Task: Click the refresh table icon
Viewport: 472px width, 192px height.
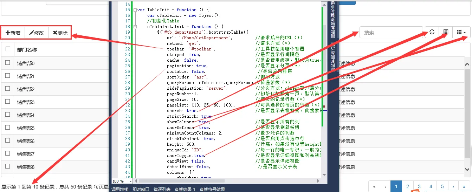Action: (432, 32)
